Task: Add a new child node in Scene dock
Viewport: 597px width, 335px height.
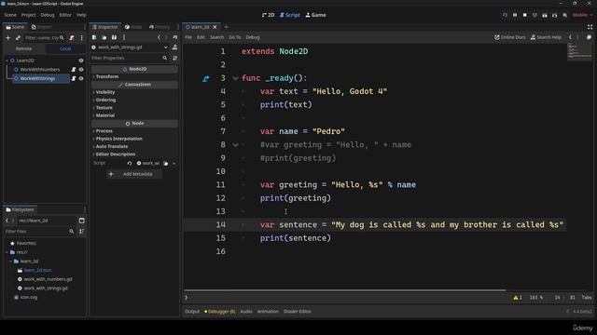Action: pos(8,37)
